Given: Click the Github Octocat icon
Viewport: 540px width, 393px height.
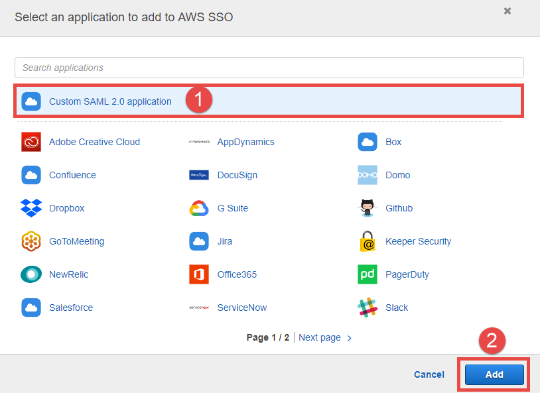Looking at the screenshot, I should 368,208.
